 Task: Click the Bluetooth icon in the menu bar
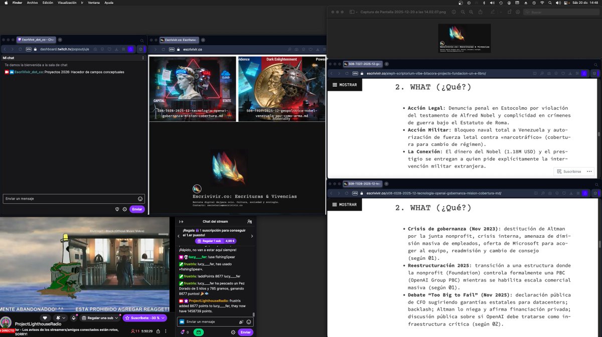484,3
